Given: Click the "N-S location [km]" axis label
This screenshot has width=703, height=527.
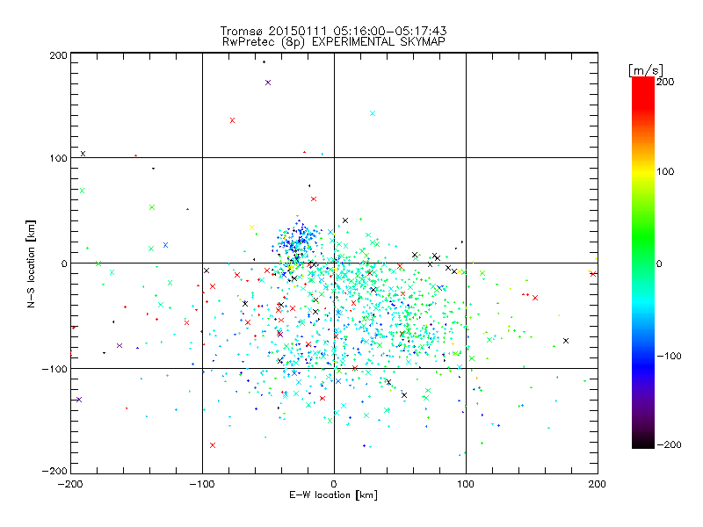Looking at the screenshot, I should point(31,264).
